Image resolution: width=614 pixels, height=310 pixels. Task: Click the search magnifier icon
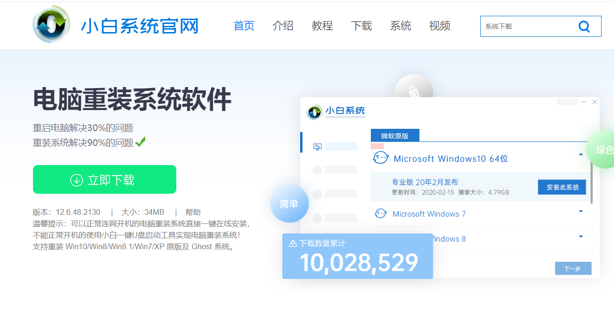584,26
